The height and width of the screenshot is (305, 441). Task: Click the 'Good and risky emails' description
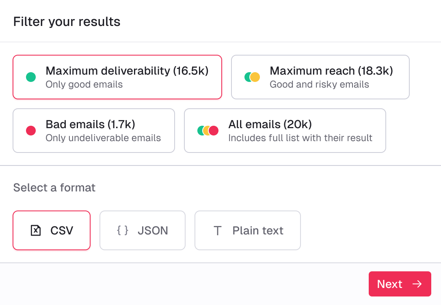[319, 85]
